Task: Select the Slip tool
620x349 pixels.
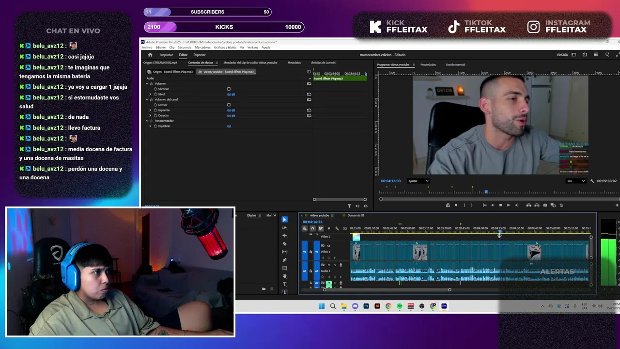Action: pyautogui.click(x=284, y=252)
